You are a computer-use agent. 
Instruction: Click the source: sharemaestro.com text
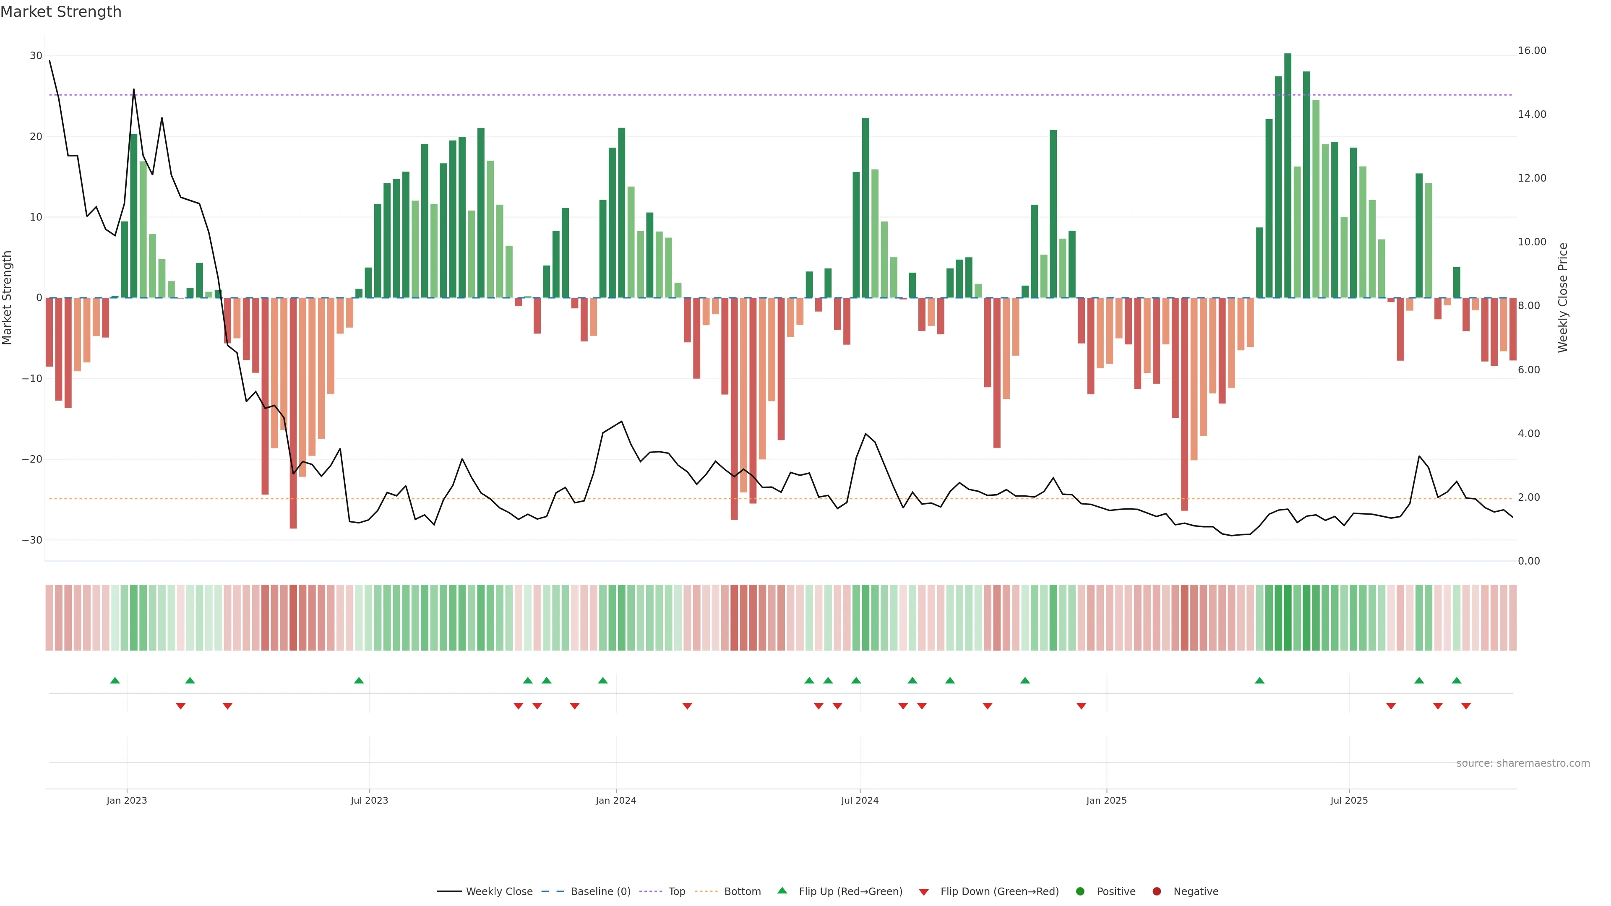pyautogui.click(x=1523, y=763)
